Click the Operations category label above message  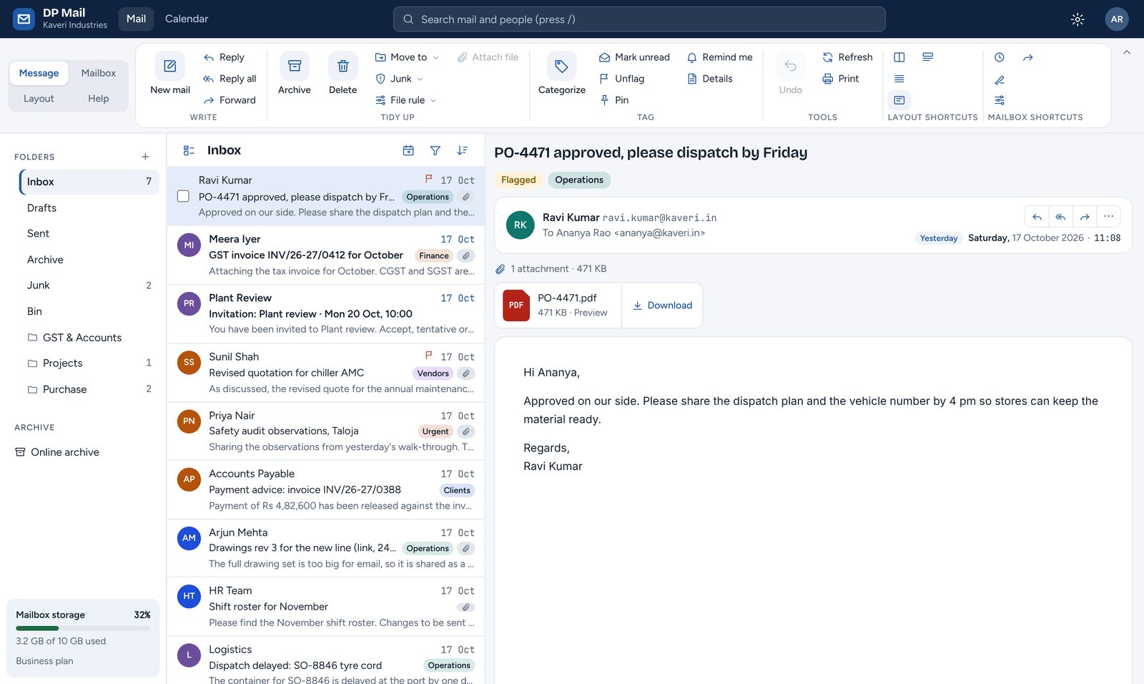tap(579, 180)
